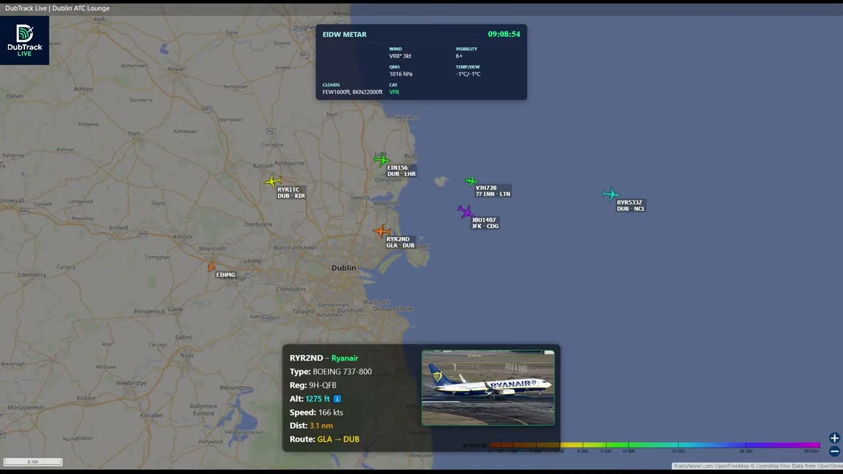
Task: Click the RYR2ND GLA - DUB map label
Action: tap(400, 242)
